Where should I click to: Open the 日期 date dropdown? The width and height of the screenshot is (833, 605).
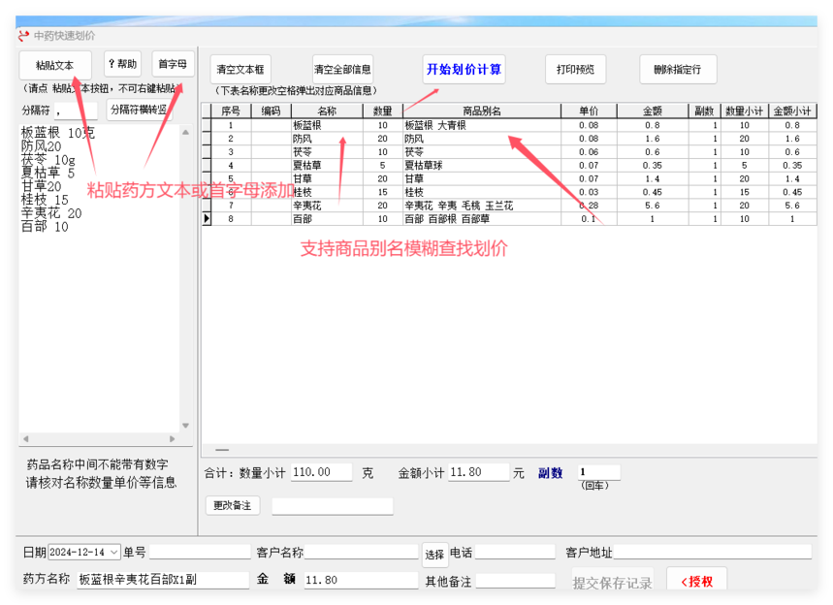[x=114, y=553]
